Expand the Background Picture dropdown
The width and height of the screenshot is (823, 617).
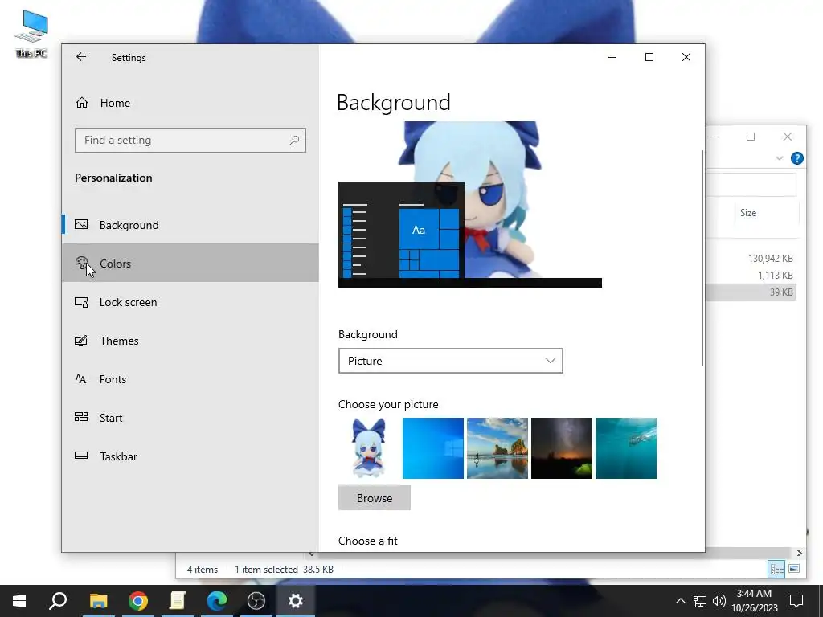pyautogui.click(x=450, y=361)
